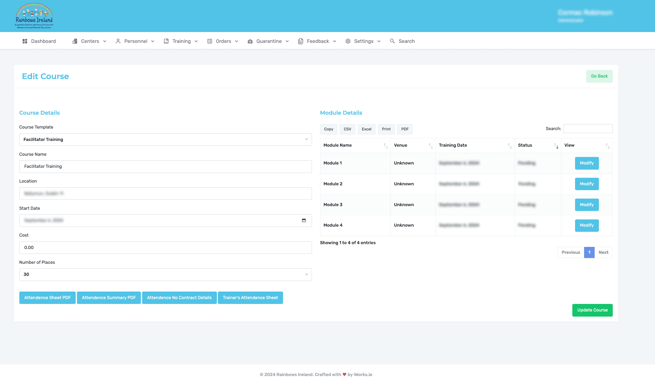Click the Unknown venue in Module 4 row
The image size is (655, 383).
pyautogui.click(x=404, y=225)
